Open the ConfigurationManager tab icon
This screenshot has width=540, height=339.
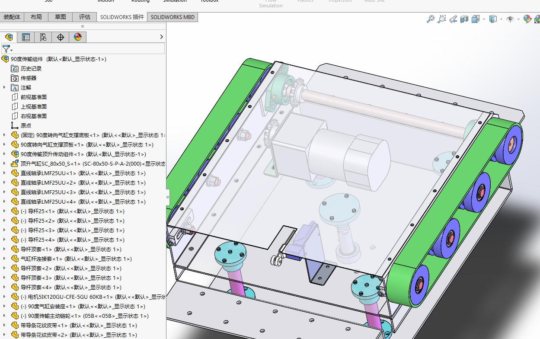pyautogui.click(x=43, y=37)
